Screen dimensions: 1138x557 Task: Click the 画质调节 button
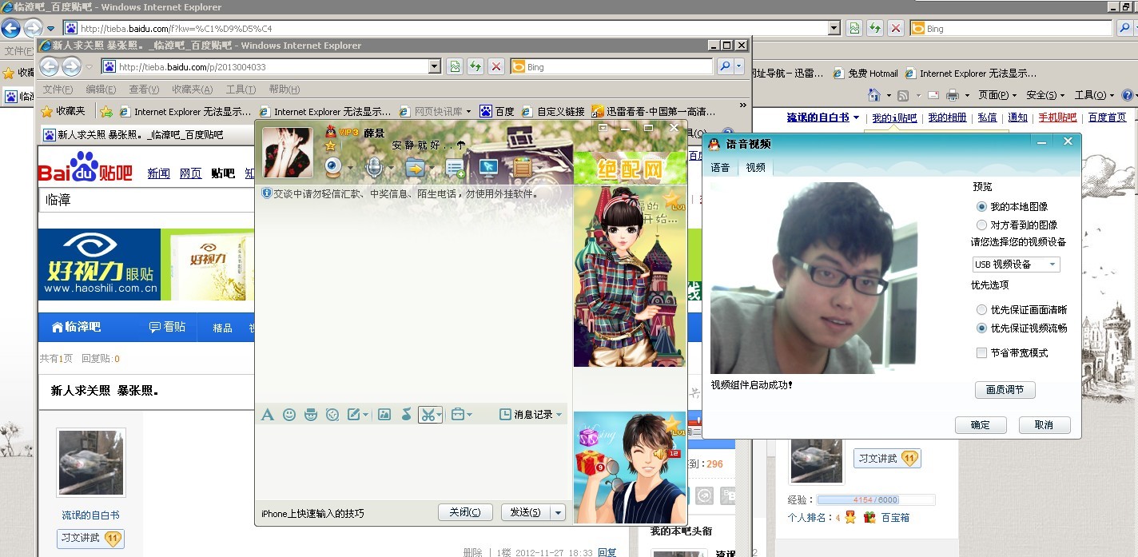(1005, 390)
